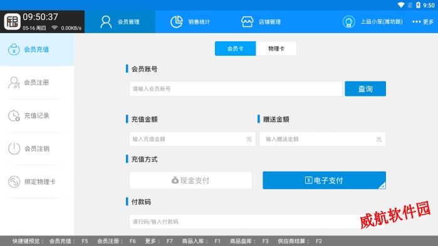Image resolution: width=438 pixels, height=246 pixels.
Task: Open the 销售统计 top tab
Action: coord(190,22)
